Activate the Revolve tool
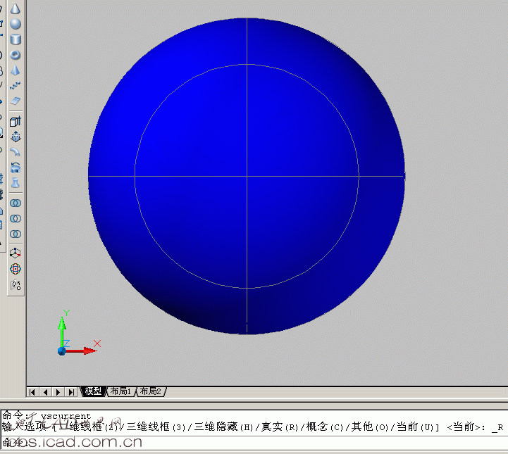Image resolution: width=508 pixels, height=454 pixels. (16, 168)
